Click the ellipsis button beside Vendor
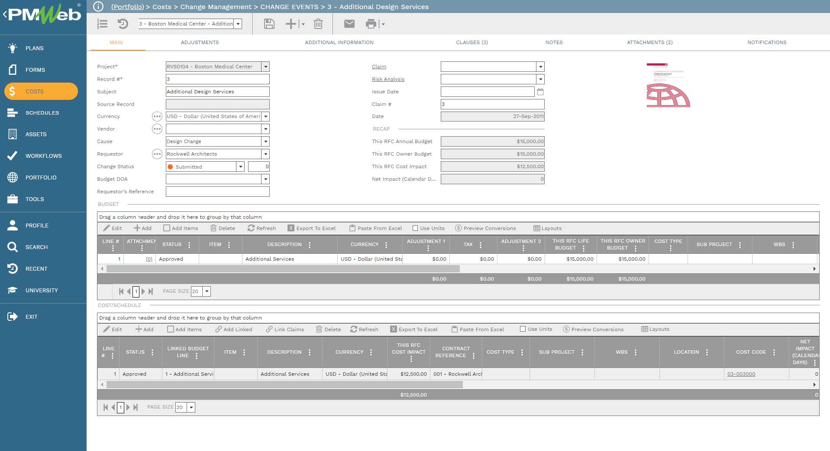 pyautogui.click(x=157, y=129)
